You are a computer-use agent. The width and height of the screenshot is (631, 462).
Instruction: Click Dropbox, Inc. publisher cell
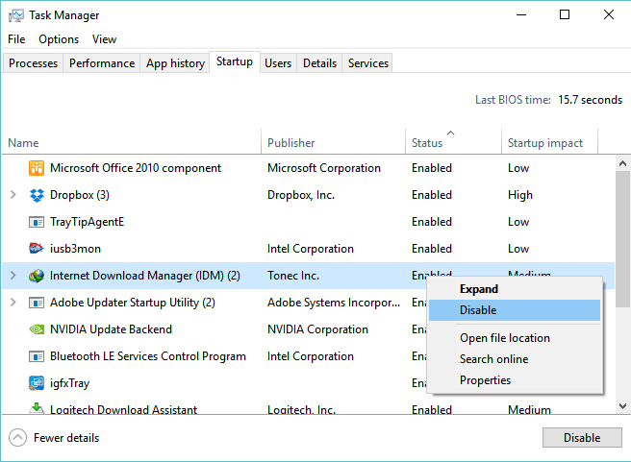(301, 195)
